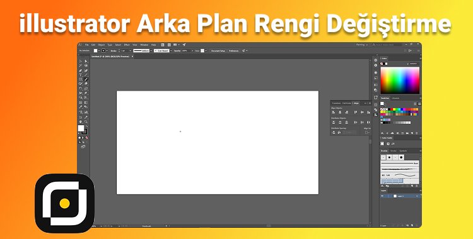Open the 5 pt. Round brush definition dropdown
Screen dimensions: 473x239
[x=172, y=50]
